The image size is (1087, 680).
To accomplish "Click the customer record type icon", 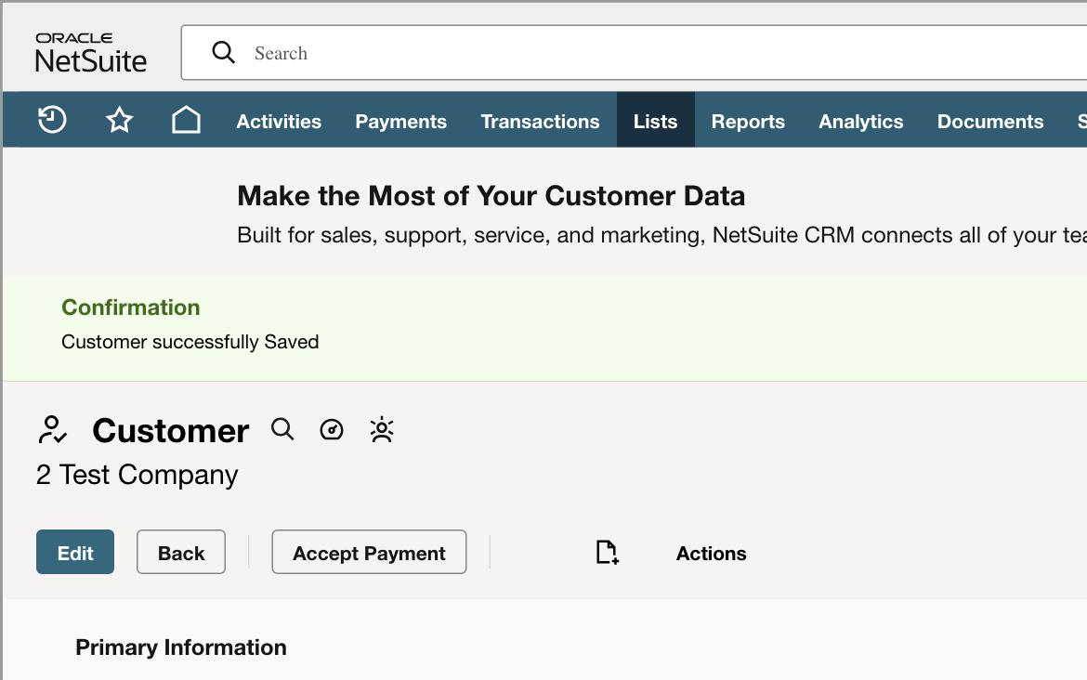I will [53, 430].
